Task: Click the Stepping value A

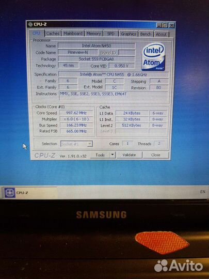Action: click(x=159, y=81)
